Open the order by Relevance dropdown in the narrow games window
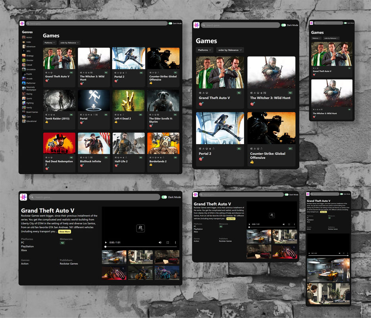371x318 pixels. pos(331,38)
